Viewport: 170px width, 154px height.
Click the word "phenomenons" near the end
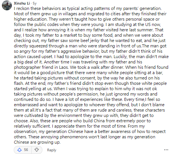point(73,137)
